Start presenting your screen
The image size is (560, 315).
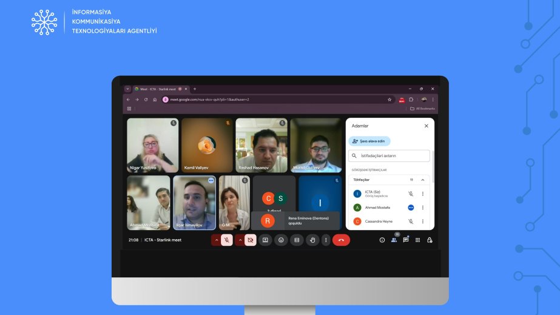[x=265, y=240]
